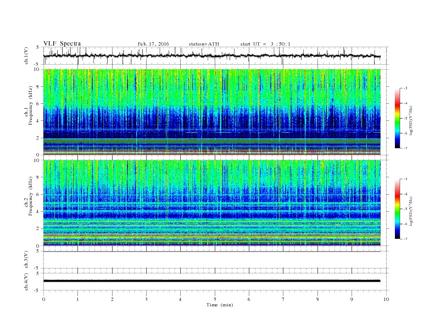Click the time axis tick label "0"
435x336 pixels.
[43, 299]
